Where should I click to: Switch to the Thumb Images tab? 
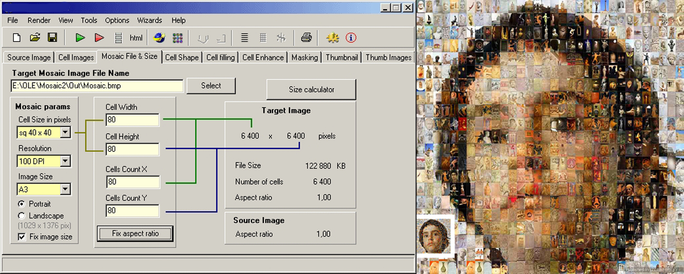pyautogui.click(x=388, y=58)
